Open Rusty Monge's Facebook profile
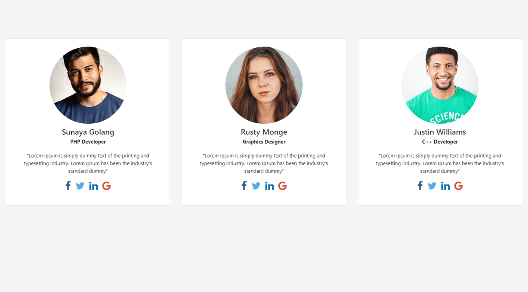Screen dimensions: 528x292 244,186
